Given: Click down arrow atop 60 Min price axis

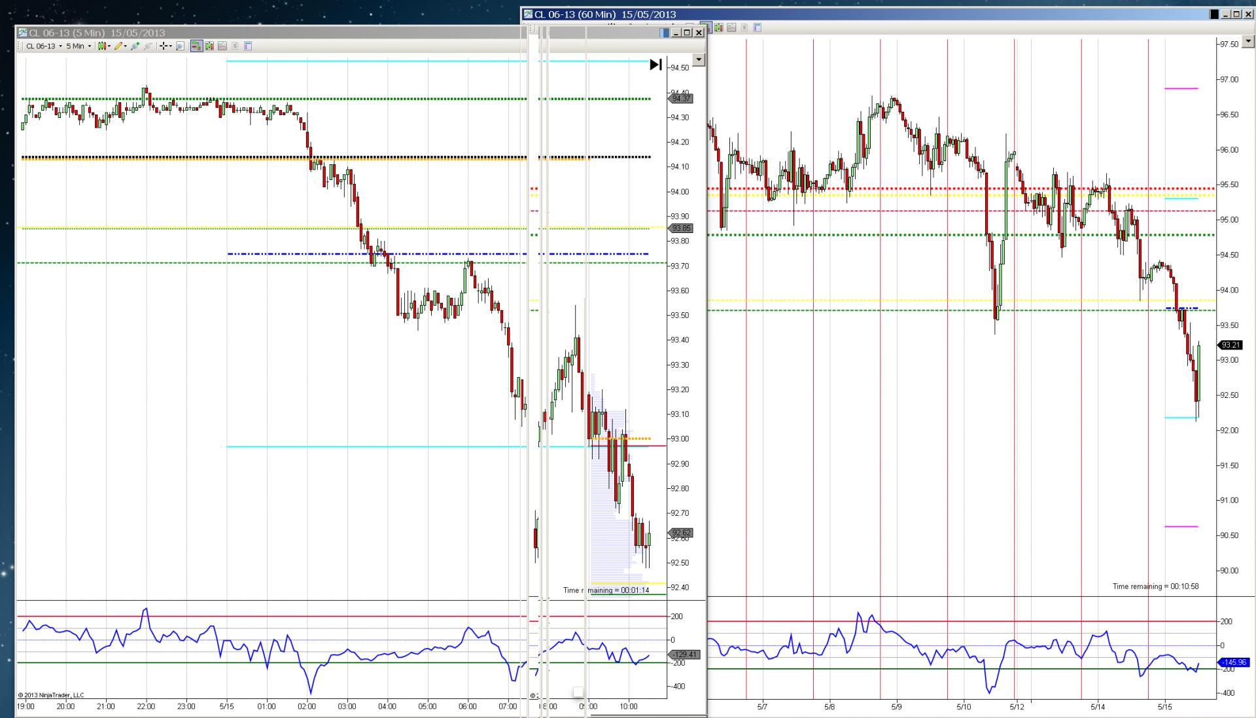Looking at the screenshot, I should 1247,41.
